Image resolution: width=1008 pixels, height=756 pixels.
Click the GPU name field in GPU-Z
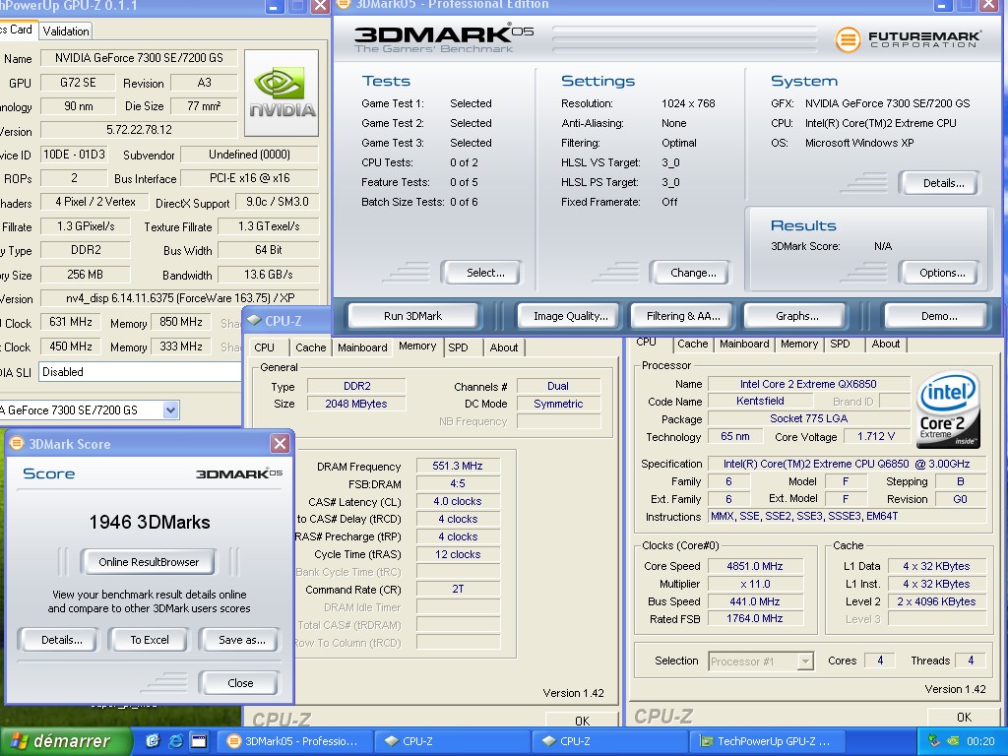click(139, 58)
